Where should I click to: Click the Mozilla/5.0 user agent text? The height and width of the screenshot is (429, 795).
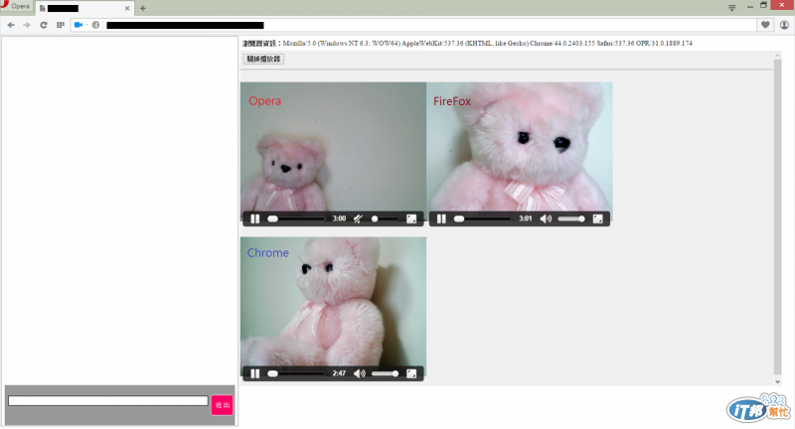(487, 44)
